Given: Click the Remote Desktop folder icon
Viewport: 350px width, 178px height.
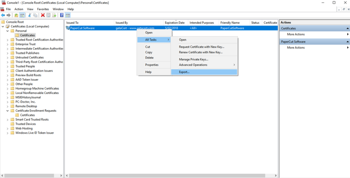Looking at the screenshot, I should tap(12, 106).
